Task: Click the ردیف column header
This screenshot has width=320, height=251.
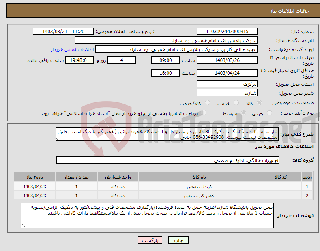Action: (307, 177)
